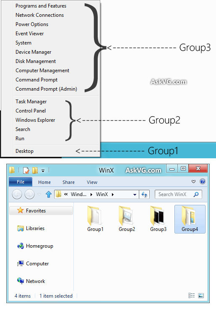216x309 pixels.
Task: Click New Folder icon in quick access toolbar
Action: 35,170
